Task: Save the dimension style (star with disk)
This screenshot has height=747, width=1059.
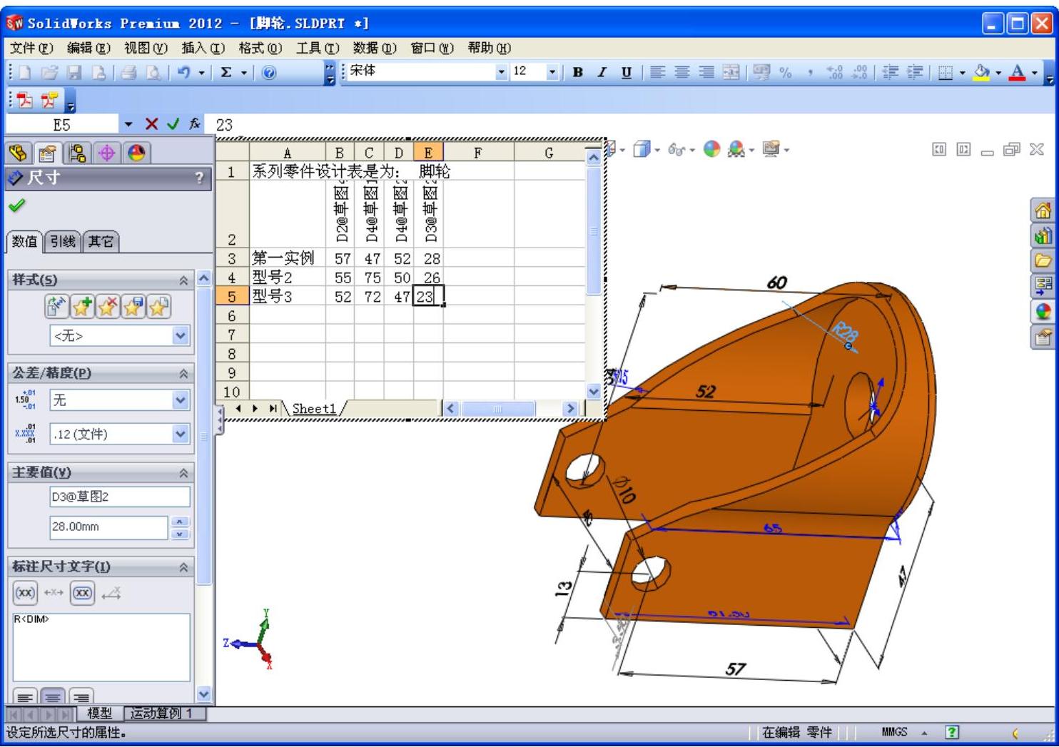Action: 133,307
